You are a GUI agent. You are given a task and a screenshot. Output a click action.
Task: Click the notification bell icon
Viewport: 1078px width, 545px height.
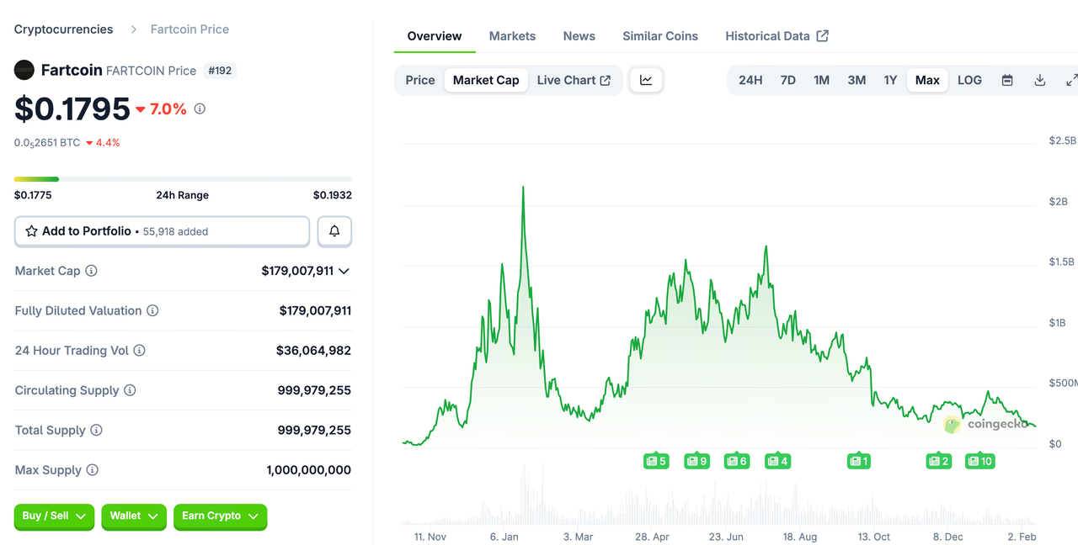point(334,230)
